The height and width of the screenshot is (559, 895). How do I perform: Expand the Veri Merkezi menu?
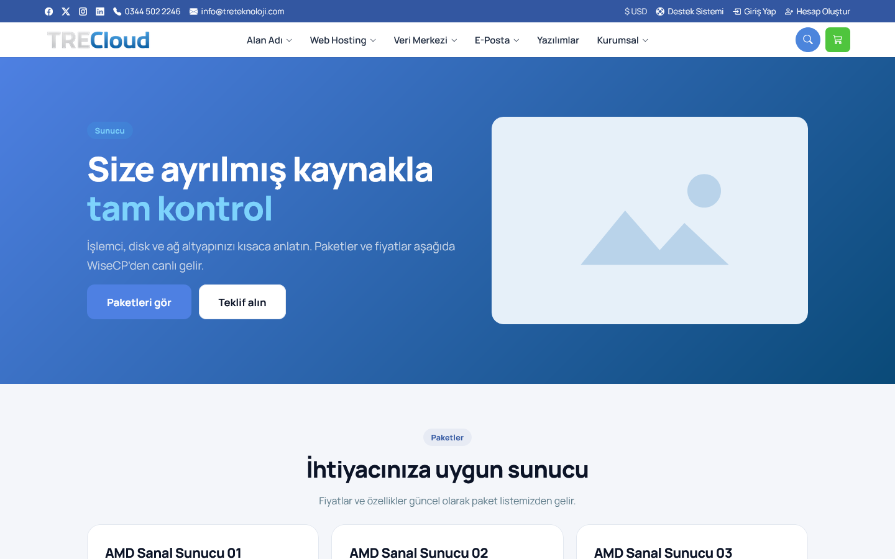coord(425,40)
